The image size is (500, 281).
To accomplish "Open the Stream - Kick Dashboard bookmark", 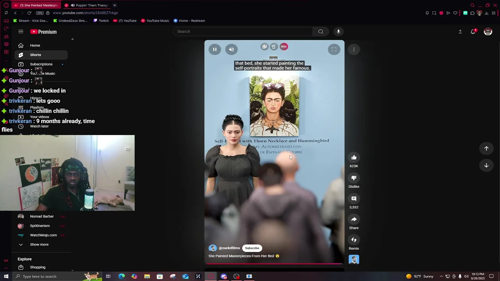I will [x=31, y=21].
